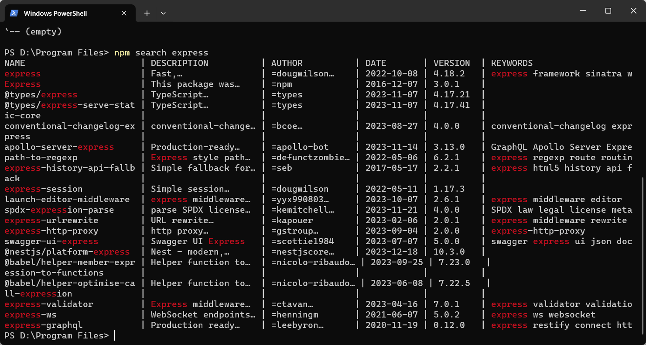Click 'express-http-proxy' in the NAME column
The width and height of the screenshot is (646, 345).
click(51, 231)
